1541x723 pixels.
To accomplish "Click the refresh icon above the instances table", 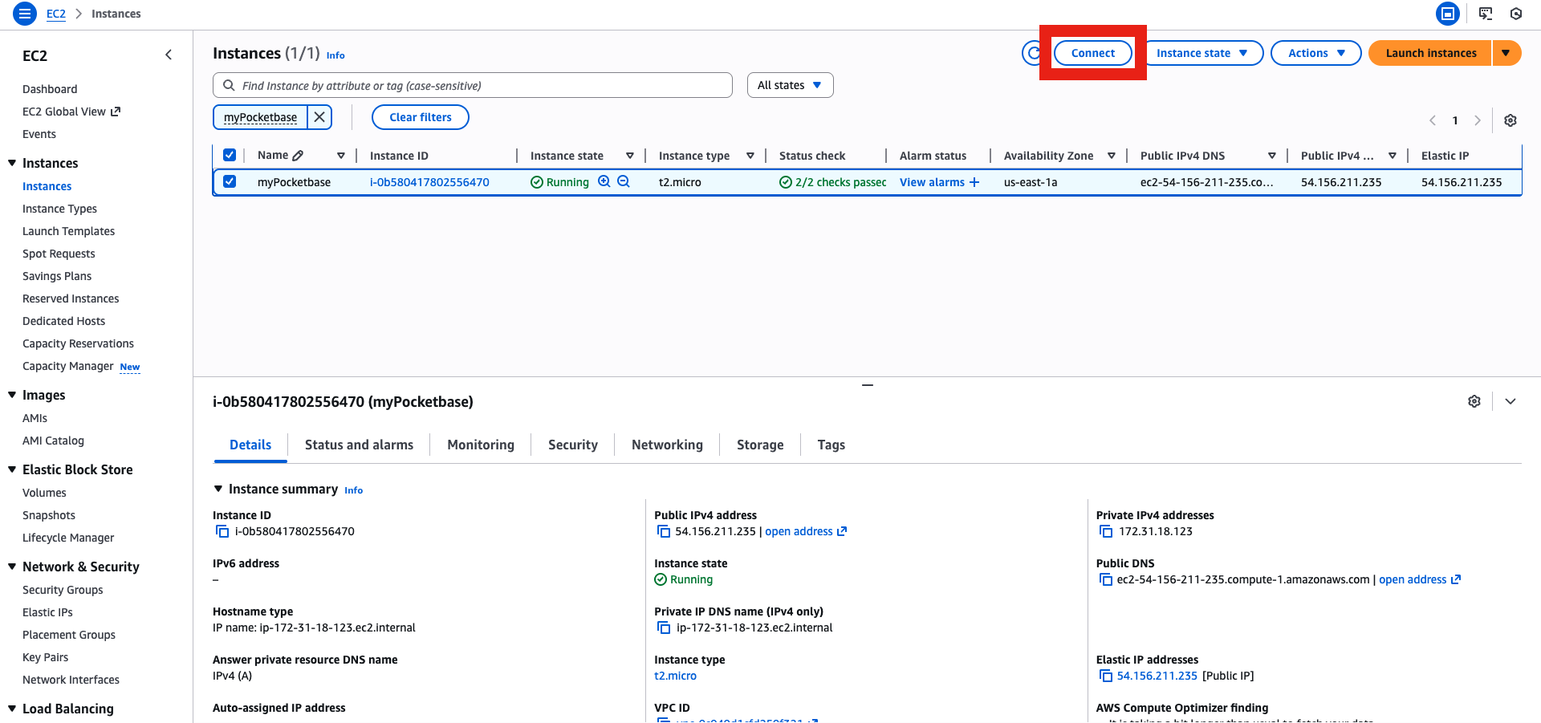I will tap(1034, 52).
